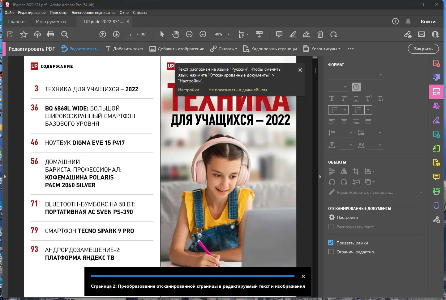Click the Delete trash icon

(x=320, y=34)
